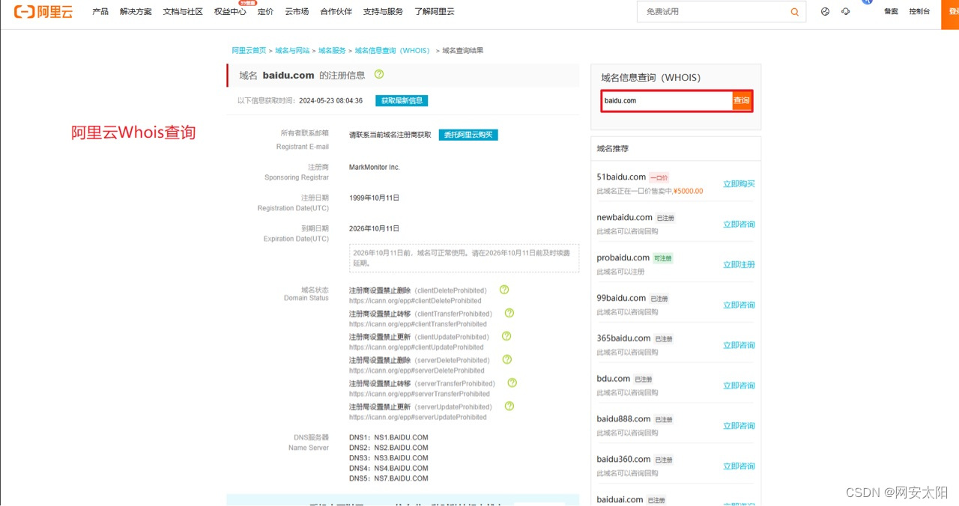The image size is (959, 506).
Task: Click 立即咨询 for 99baidu.com
Action: click(x=739, y=305)
